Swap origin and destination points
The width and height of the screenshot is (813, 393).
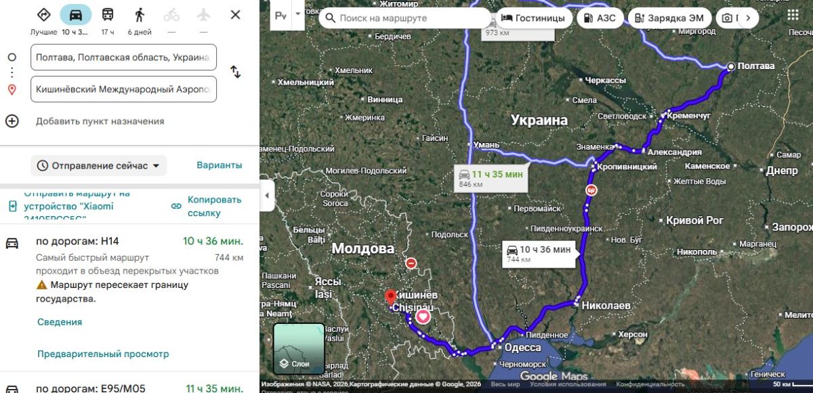click(x=235, y=72)
